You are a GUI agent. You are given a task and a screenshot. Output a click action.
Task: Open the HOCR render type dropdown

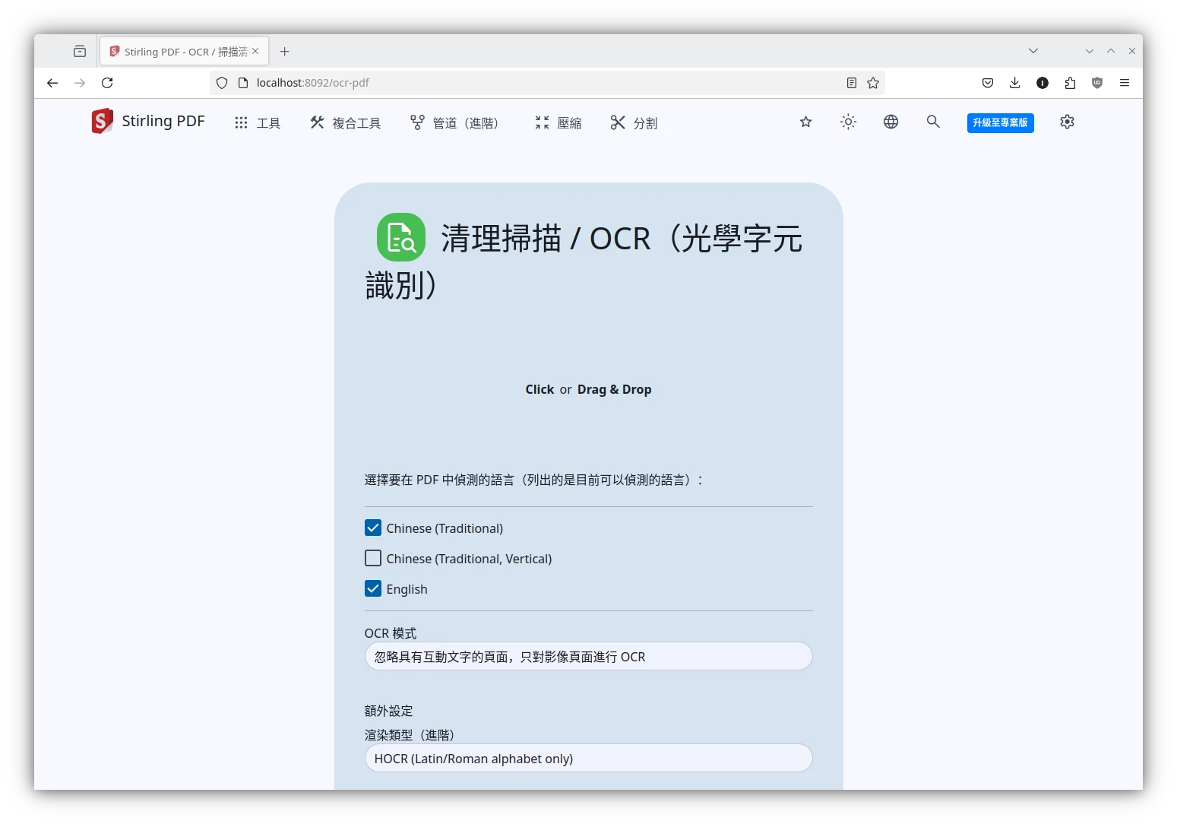[588, 758]
